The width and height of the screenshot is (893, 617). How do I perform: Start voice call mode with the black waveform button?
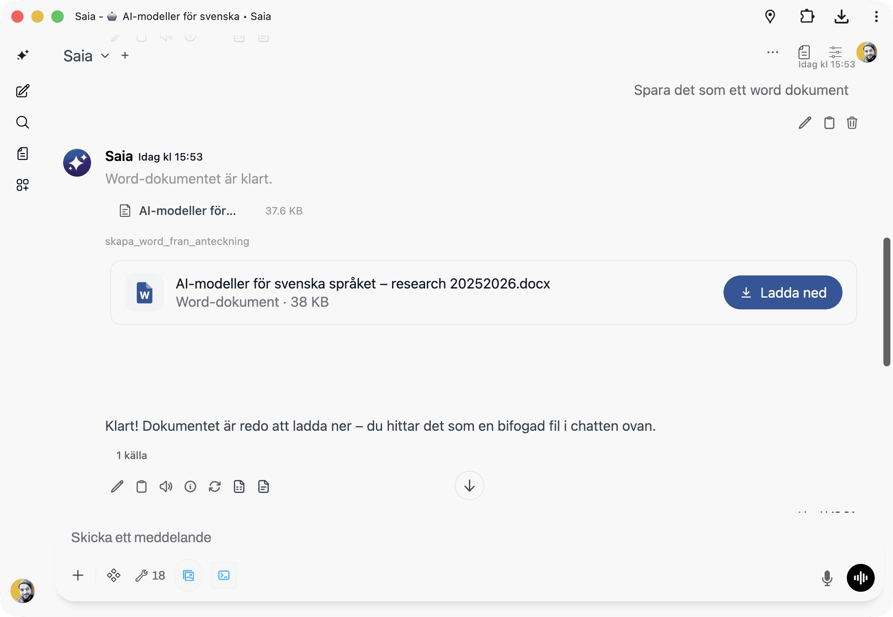pos(861,578)
